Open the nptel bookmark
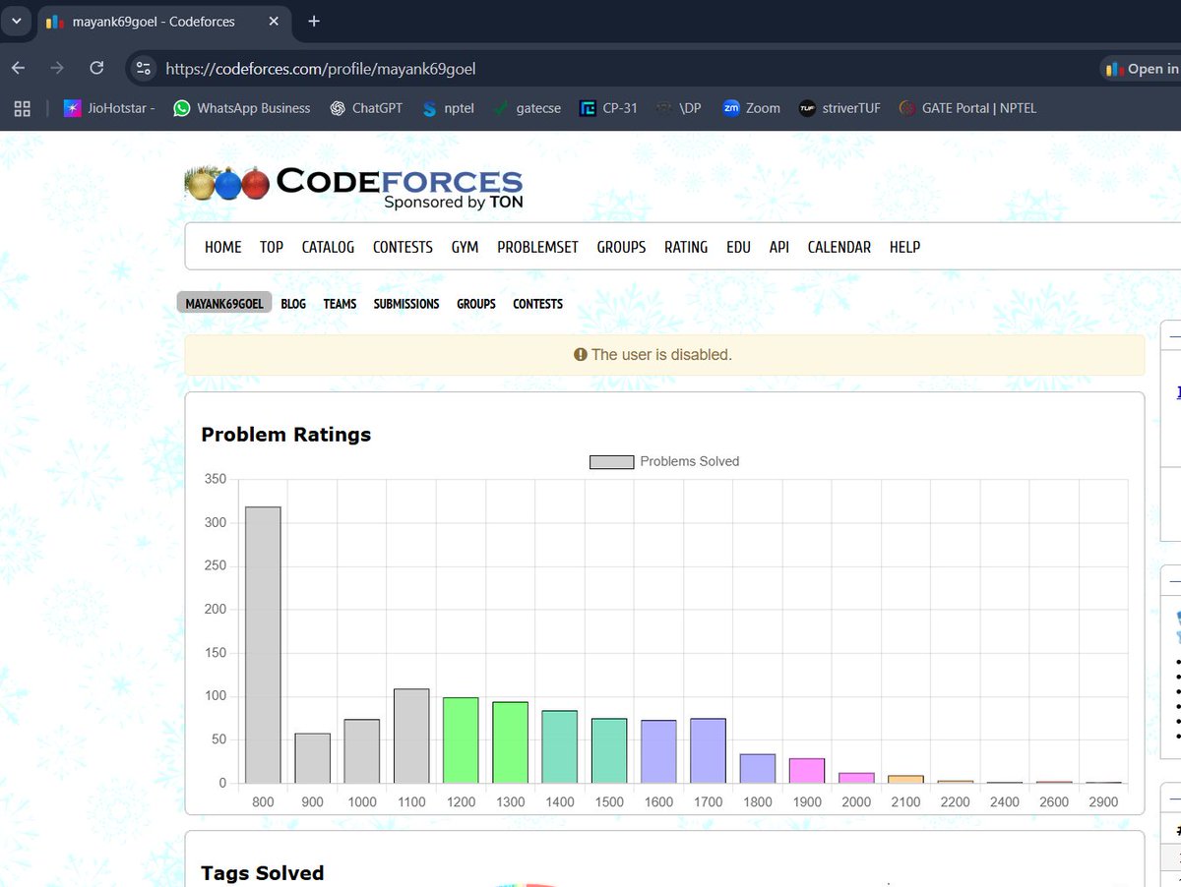Viewport: 1181px width, 887px height. [x=448, y=108]
